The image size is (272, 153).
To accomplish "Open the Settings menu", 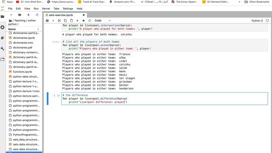I will [68, 8].
